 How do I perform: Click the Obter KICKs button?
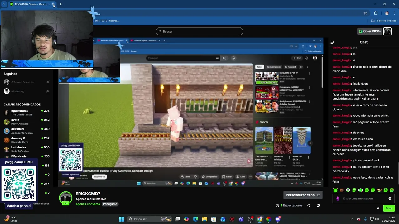pos(369,31)
